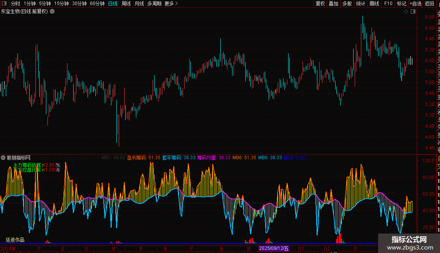This screenshot has width=440, height=253.
Task: Click the 叠加 overlay button
Action: [334, 4]
